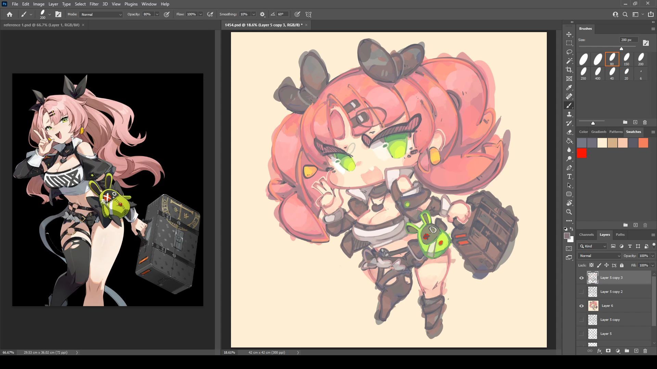Viewport: 657px width, 369px height.
Task: Select the Move tool
Action: coord(569,35)
